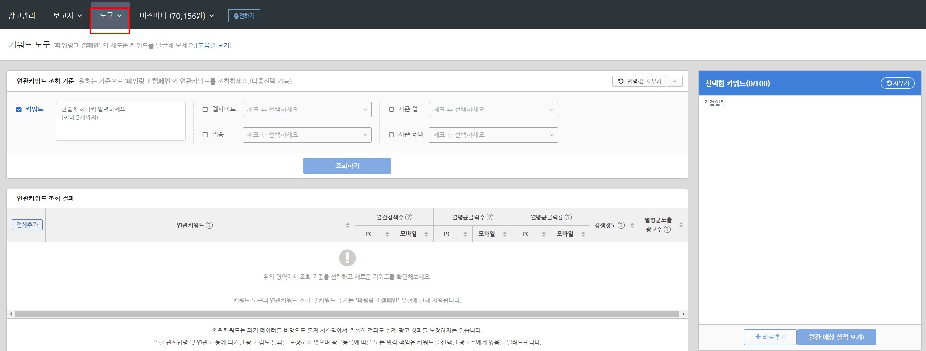Image resolution: width=926 pixels, height=351 pixels.
Task: Enable the 시즌 테마 checkbox
Action: click(x=391, y=135)
